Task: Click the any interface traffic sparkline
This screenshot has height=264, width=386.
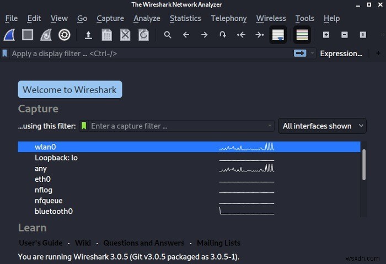Action: click(246, 168)
